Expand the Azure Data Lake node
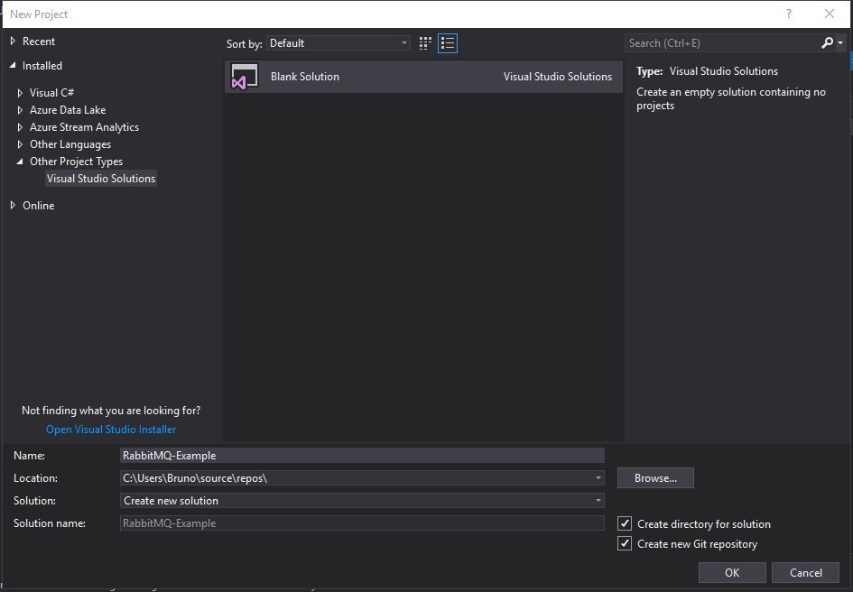The image size is (853, 592). pos(20,110)
